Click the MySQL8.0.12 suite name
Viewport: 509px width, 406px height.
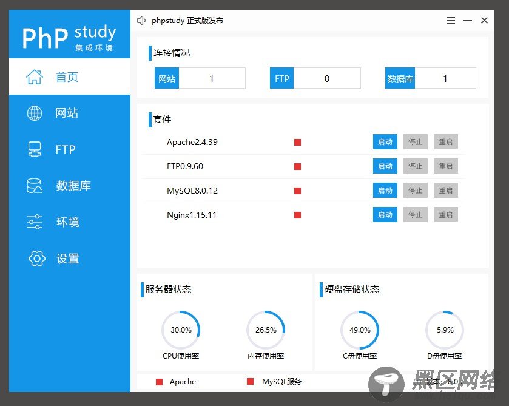pyautogui.click(x=192, y=191)
